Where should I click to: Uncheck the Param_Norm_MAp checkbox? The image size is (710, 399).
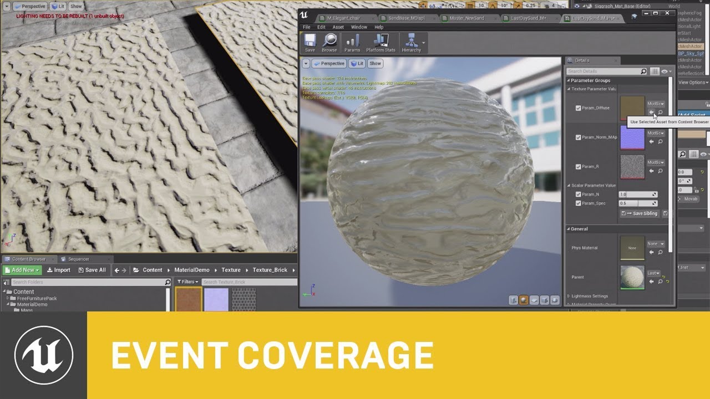pyautogui.click(x=579, y=137)
